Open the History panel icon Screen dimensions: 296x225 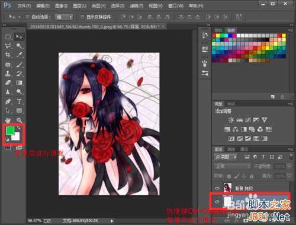click(x=205, y=36)
